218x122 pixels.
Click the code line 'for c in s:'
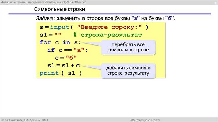tap(60, 42)
